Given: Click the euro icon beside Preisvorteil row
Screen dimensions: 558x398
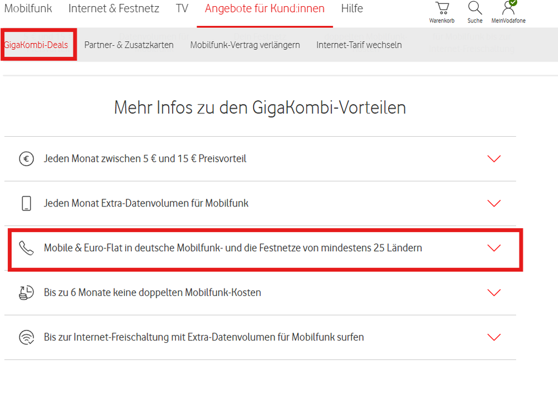Looking at the screenshot, I should 26,159.
